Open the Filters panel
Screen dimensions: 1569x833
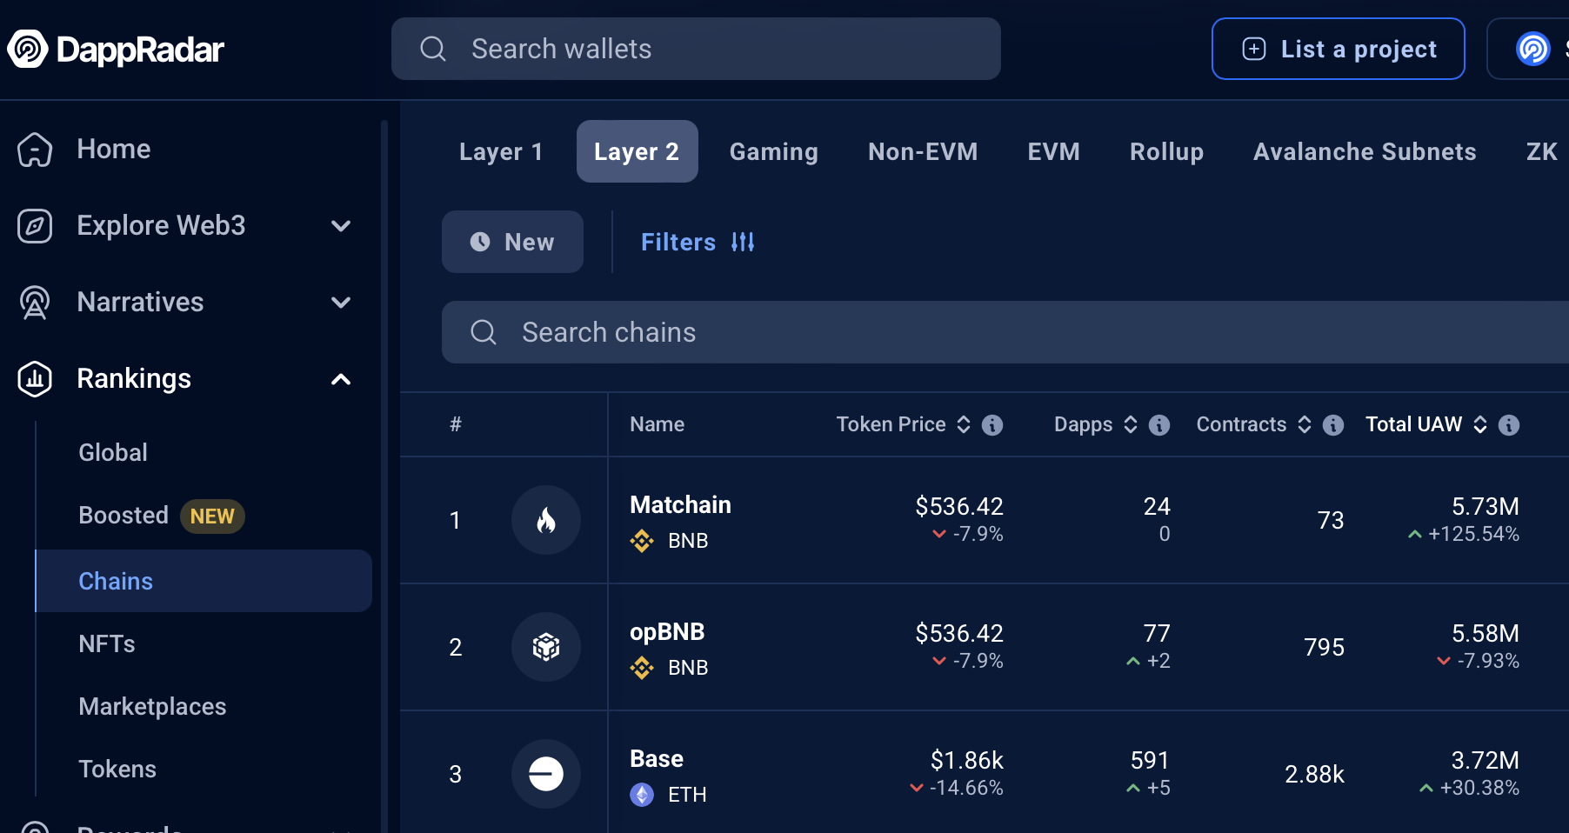click(x=698, y=242)
